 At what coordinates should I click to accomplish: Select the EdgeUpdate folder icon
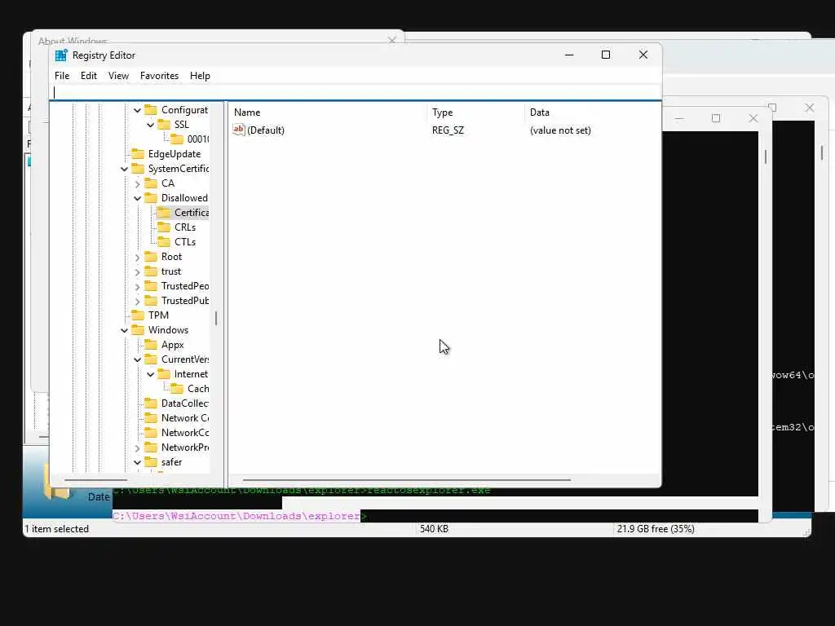(138, 154)
